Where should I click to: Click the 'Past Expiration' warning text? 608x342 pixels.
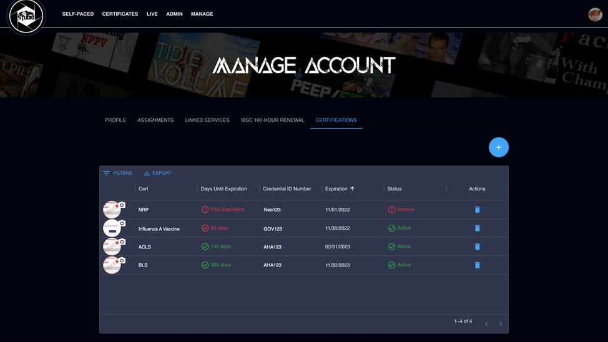[227, 210]
